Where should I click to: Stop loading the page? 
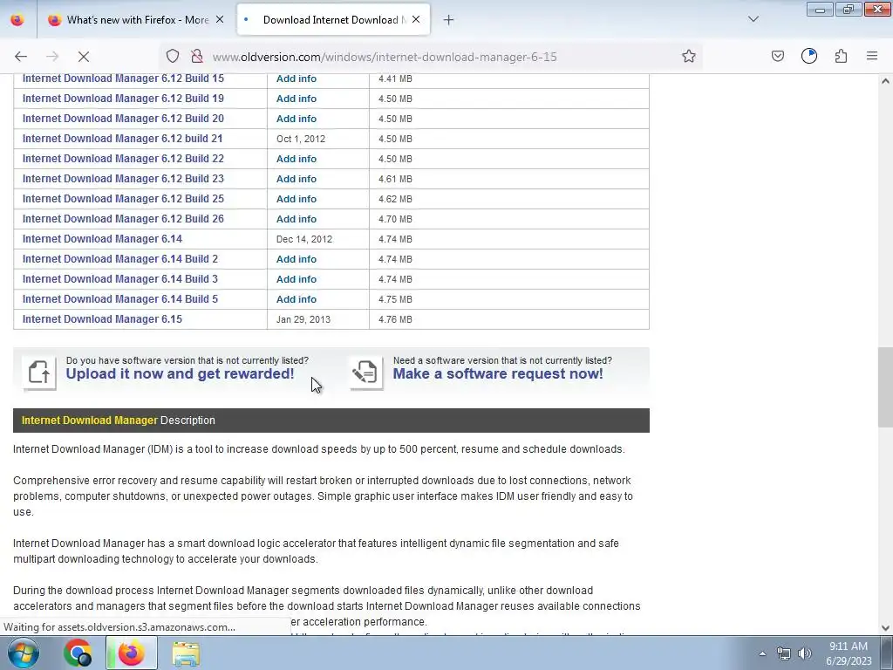(x=84, y=57)
